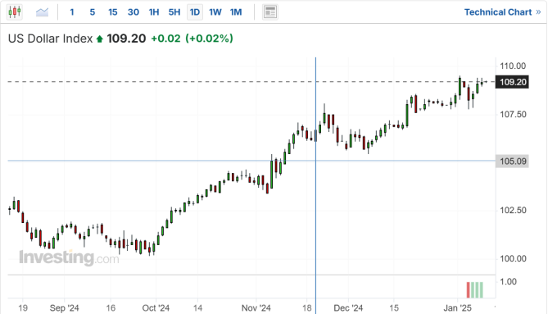The image size is (548, 314).
Task: Select the candlestick chart type icon
Action: coord(15,12)
